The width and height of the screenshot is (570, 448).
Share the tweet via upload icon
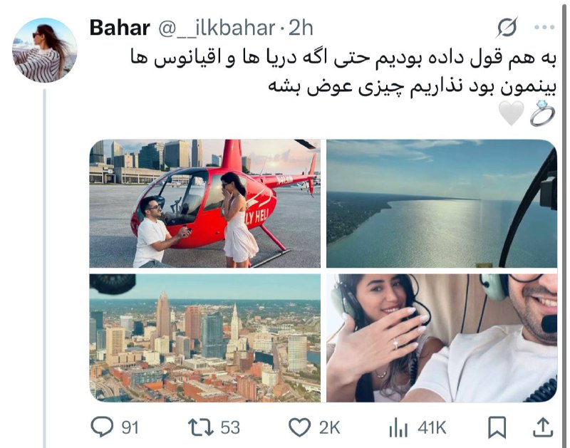click(543, 427)
